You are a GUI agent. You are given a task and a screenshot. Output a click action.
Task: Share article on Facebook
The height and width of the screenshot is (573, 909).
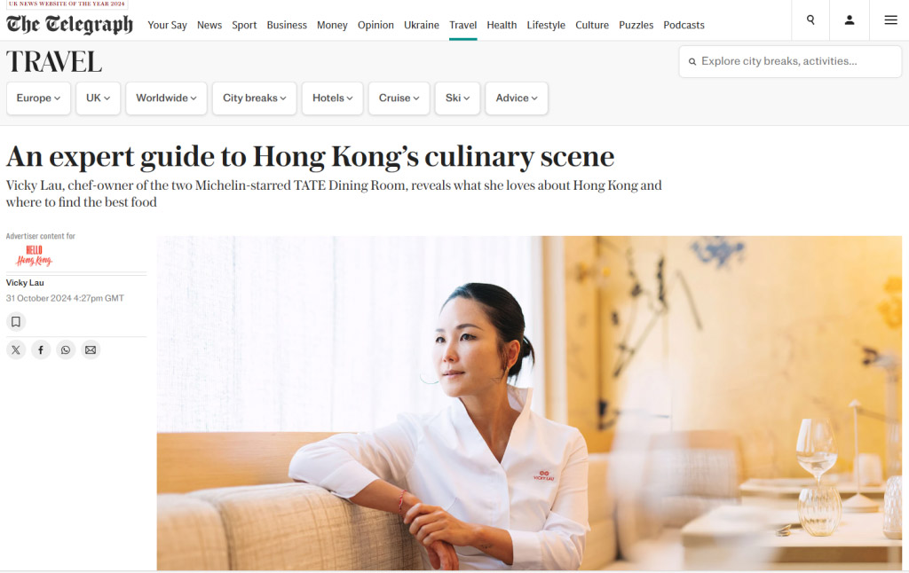[x=41, y=350]
